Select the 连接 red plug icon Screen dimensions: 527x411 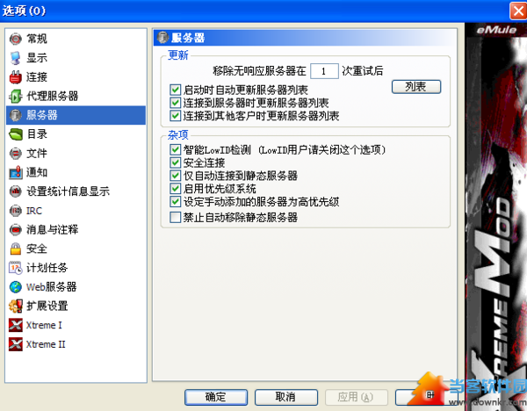pyautogui.click(x=16, y=77)
